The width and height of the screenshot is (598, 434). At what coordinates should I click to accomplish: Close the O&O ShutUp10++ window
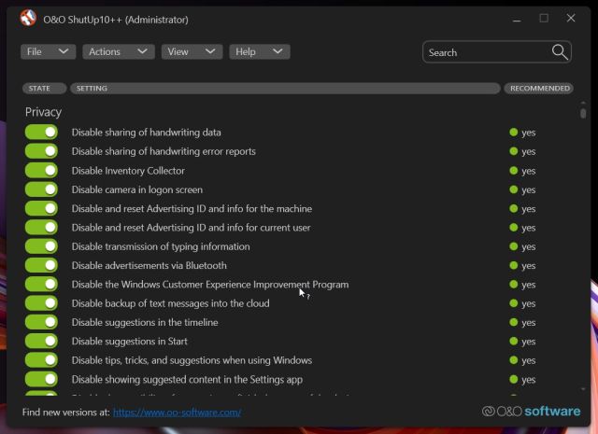coord(571,18)
